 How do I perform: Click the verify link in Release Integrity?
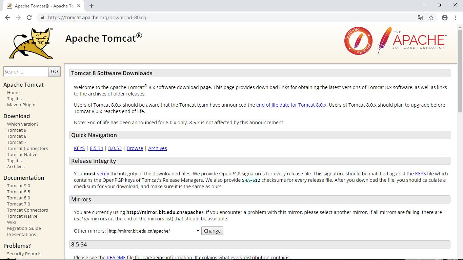click(103, 174)
